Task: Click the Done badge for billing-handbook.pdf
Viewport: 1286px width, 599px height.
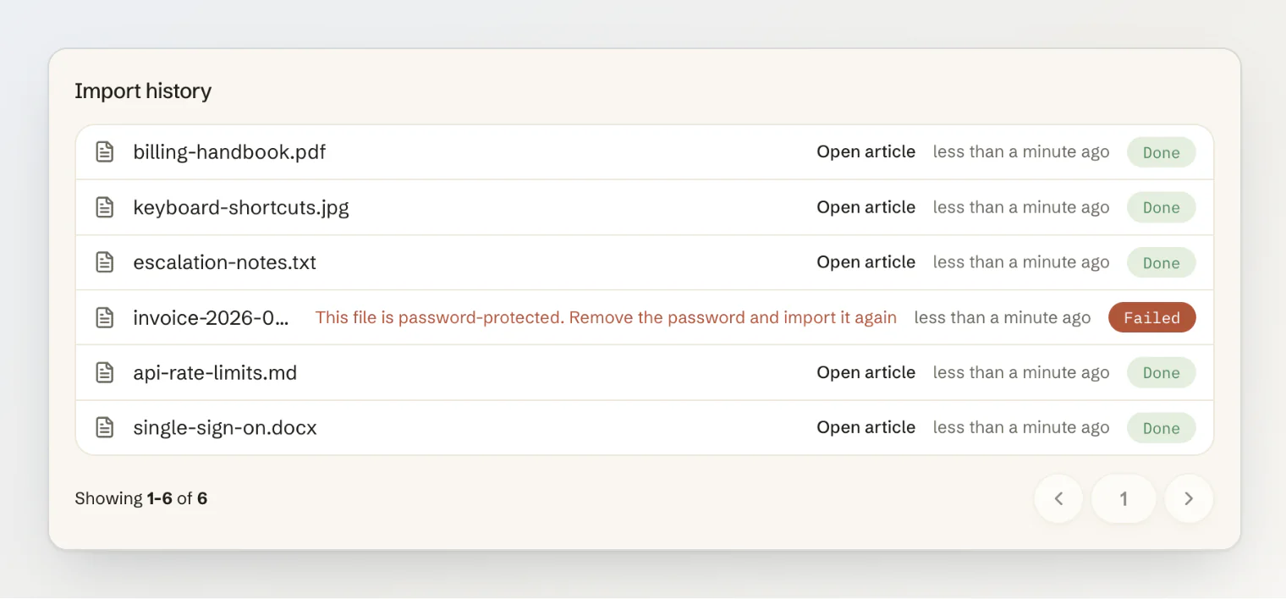Action: [1161, 152]
